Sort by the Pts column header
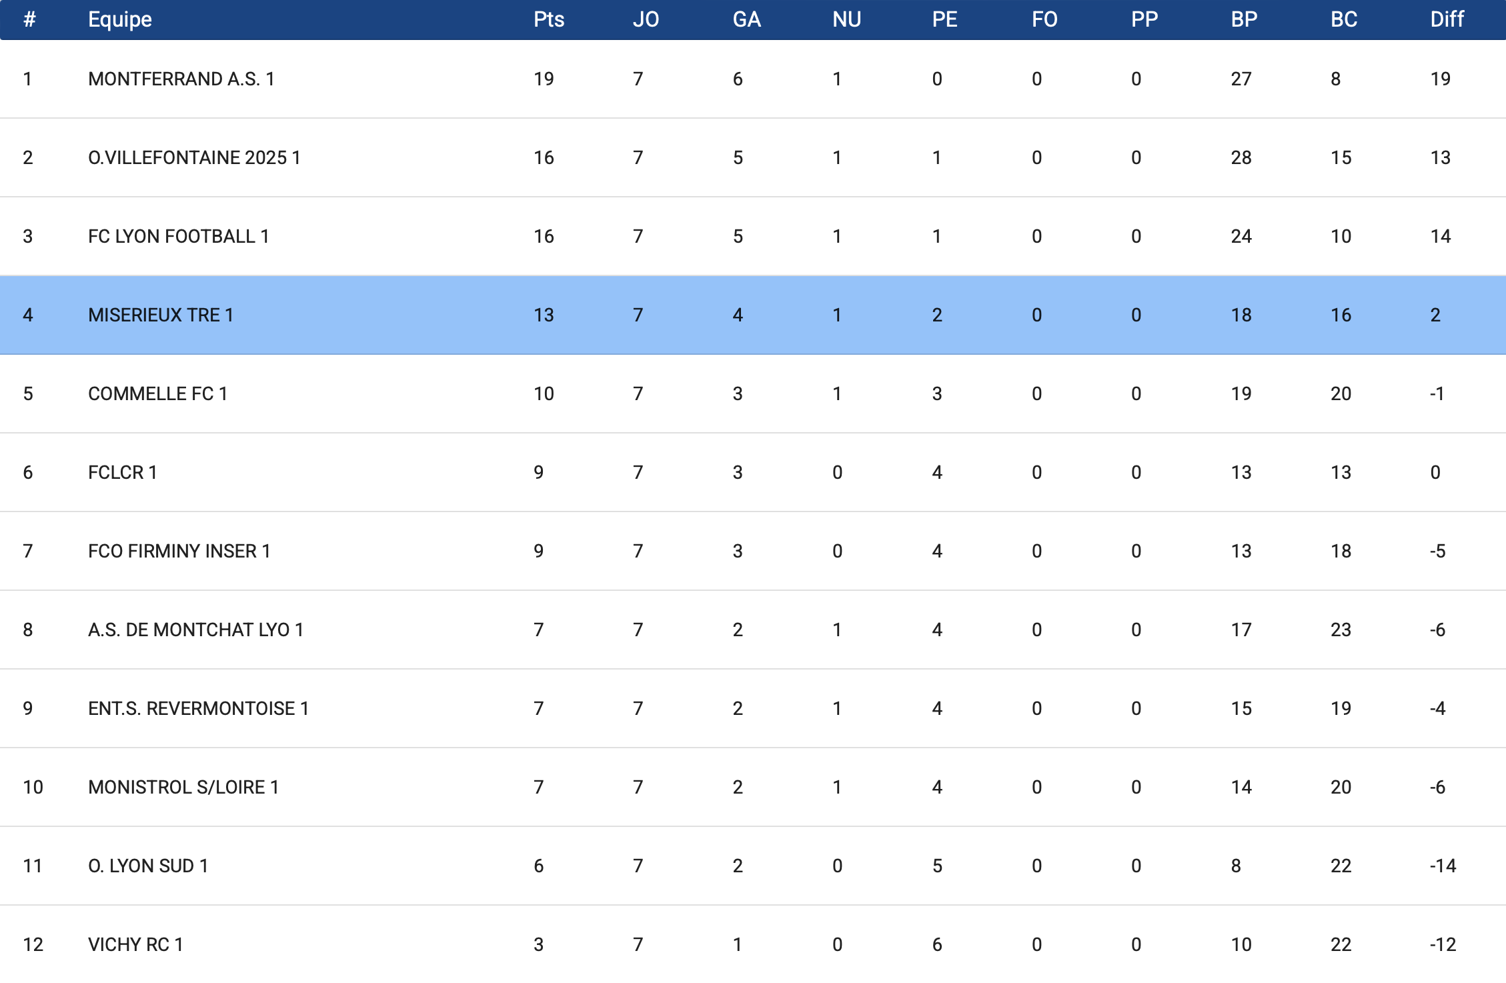The height and width of the screenshot is (983, 1506). click(548, 19)
